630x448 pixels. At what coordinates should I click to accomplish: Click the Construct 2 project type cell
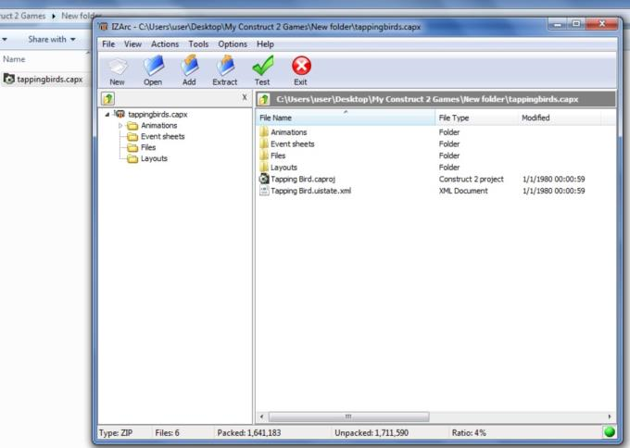pyautogui.click(x=471, y=179)
